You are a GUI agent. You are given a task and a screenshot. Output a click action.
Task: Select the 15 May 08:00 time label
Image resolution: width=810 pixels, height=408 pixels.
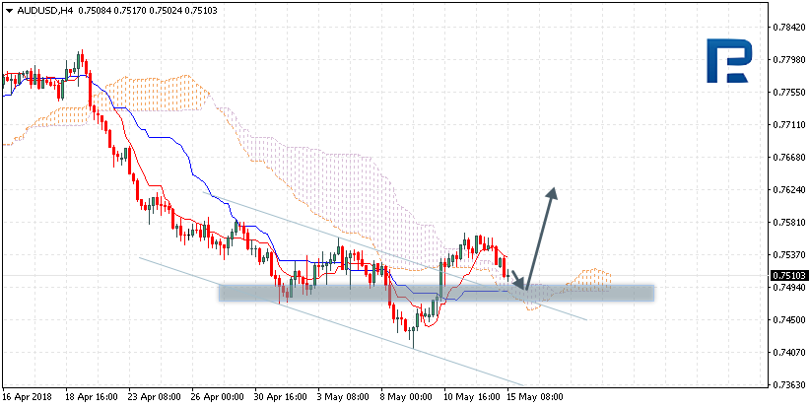click(532, 397)
